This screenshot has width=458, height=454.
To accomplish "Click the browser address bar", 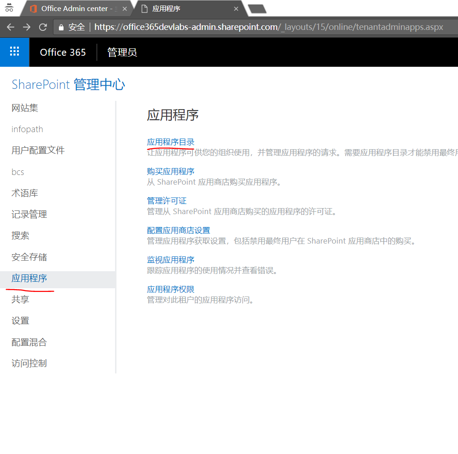I will (230, 27).
